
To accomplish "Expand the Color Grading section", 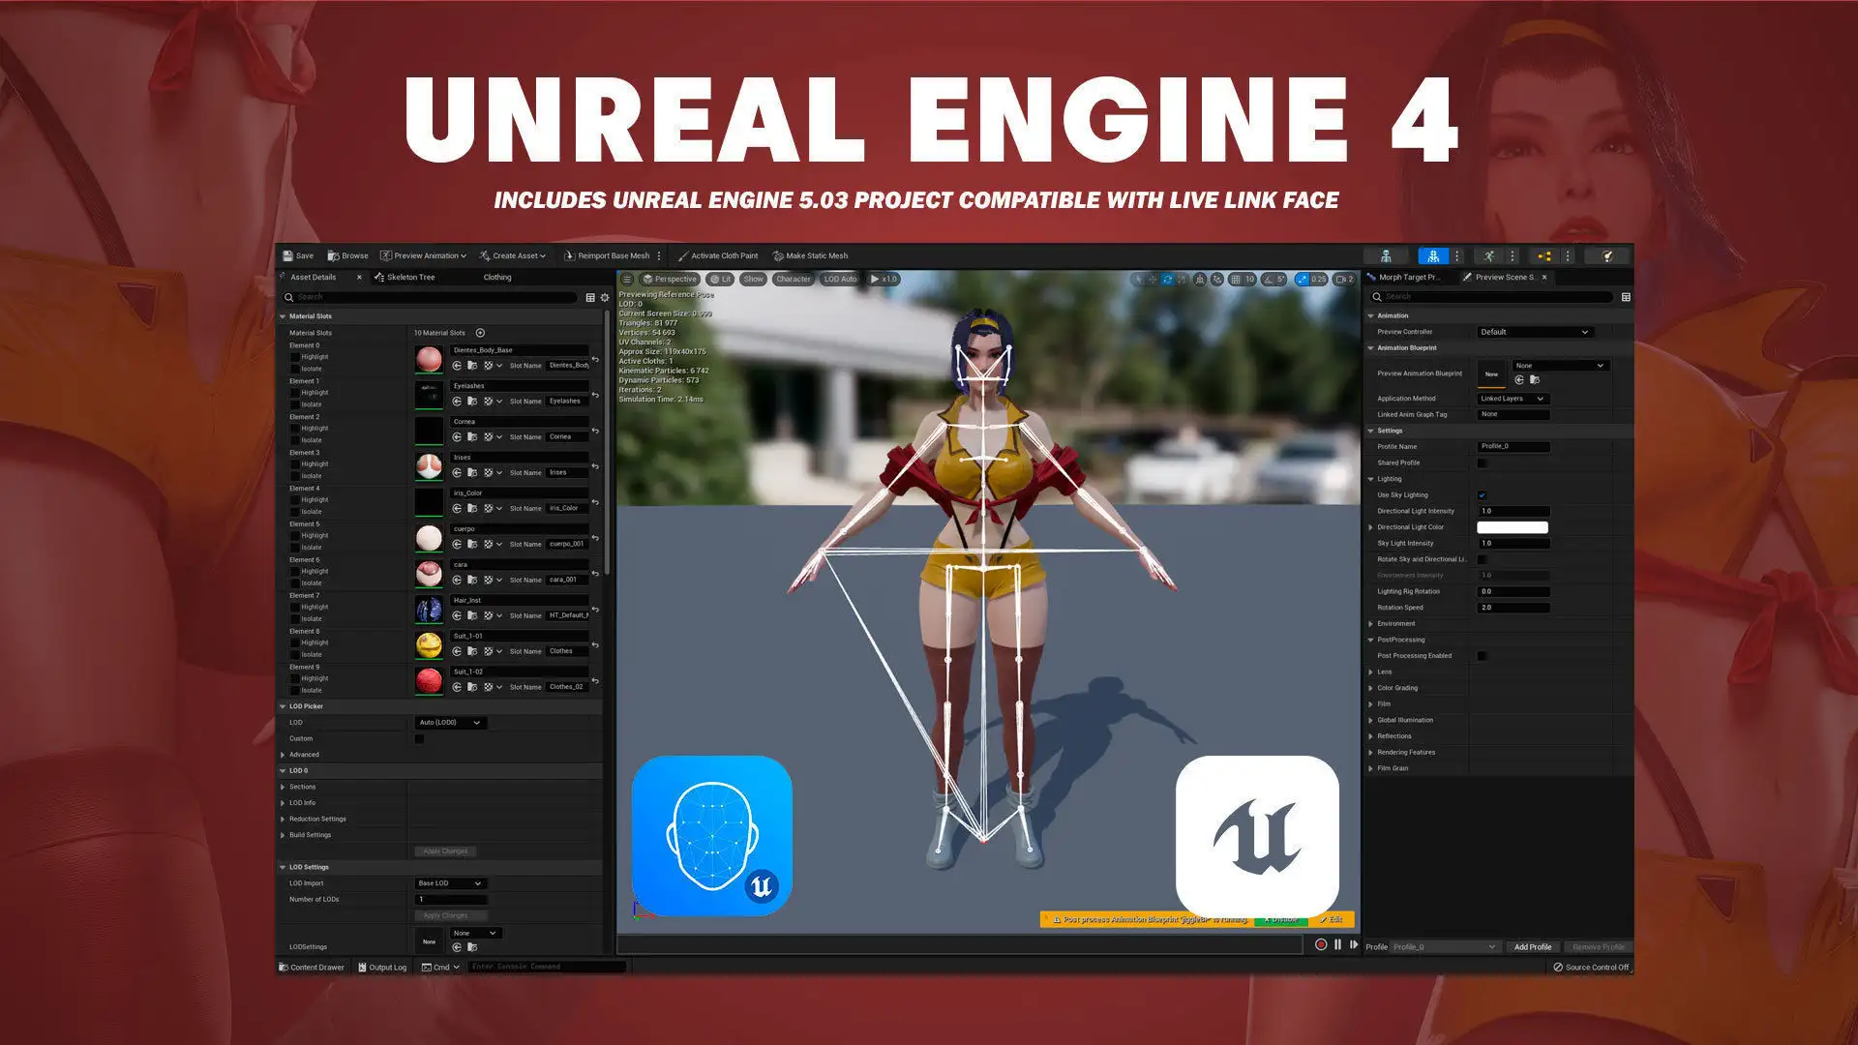I will coord(1371,688).
